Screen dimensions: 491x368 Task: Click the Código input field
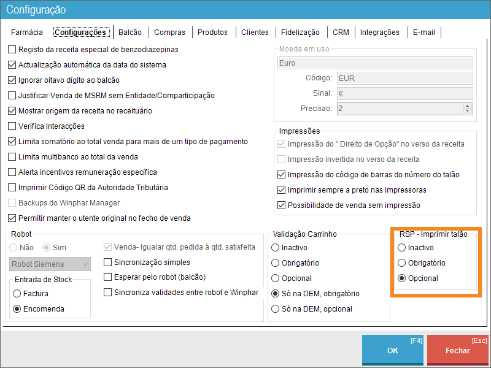(403, 78)
